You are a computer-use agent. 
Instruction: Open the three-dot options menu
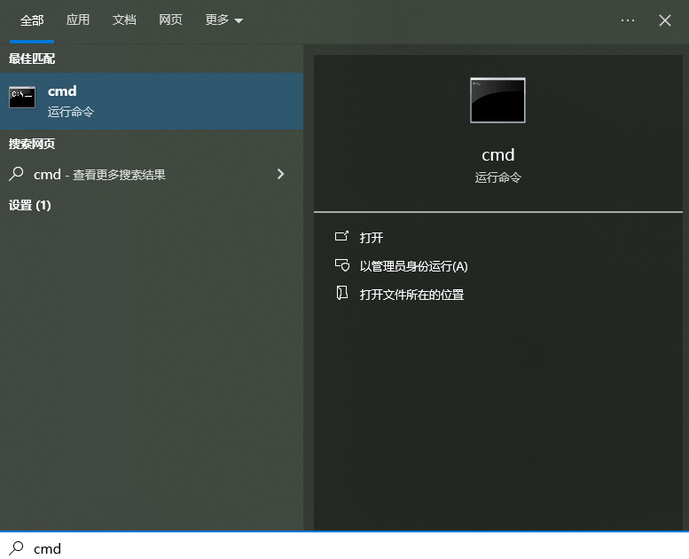click(628, 20)
